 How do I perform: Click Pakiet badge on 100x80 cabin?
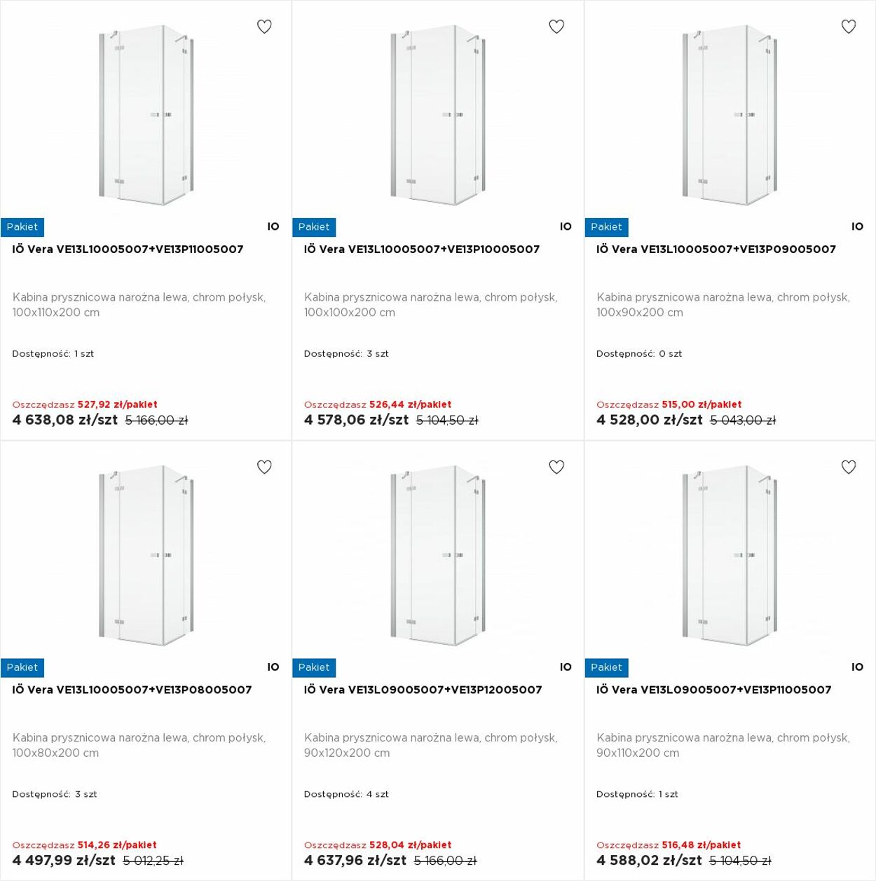tap(22, 667)
